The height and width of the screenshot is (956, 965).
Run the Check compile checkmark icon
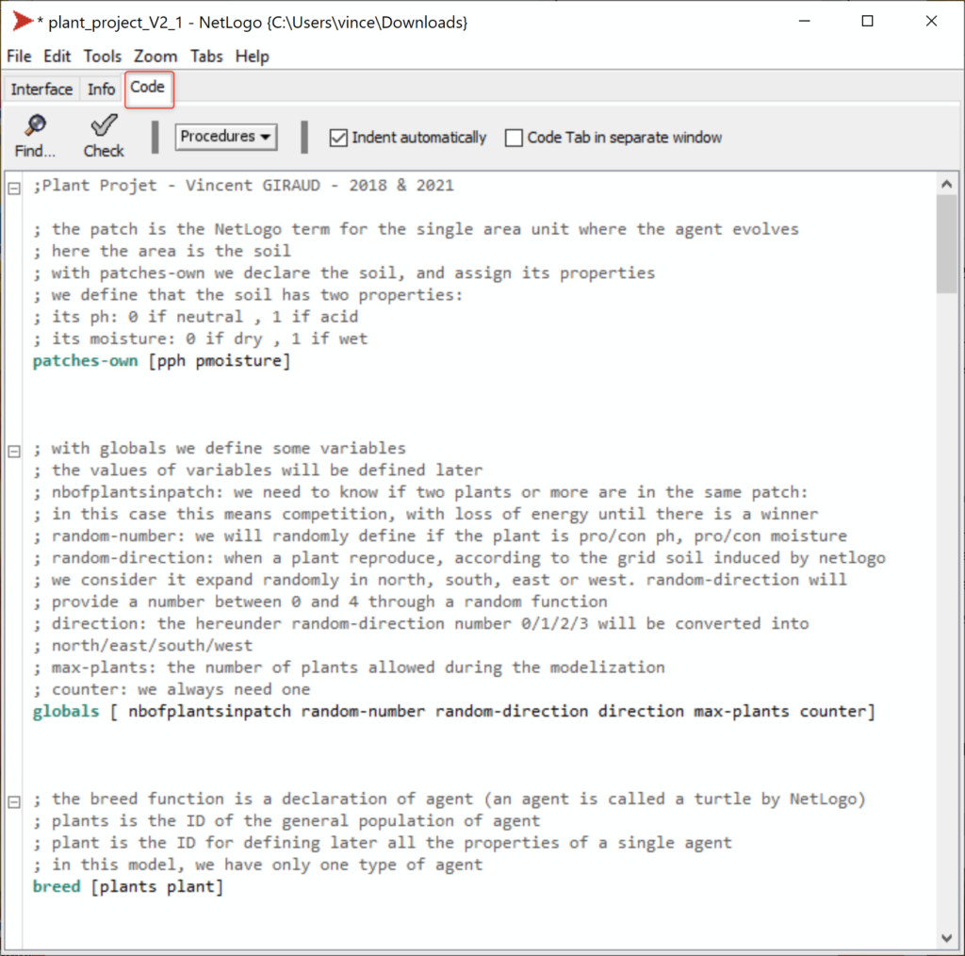(x=104, y=125)
